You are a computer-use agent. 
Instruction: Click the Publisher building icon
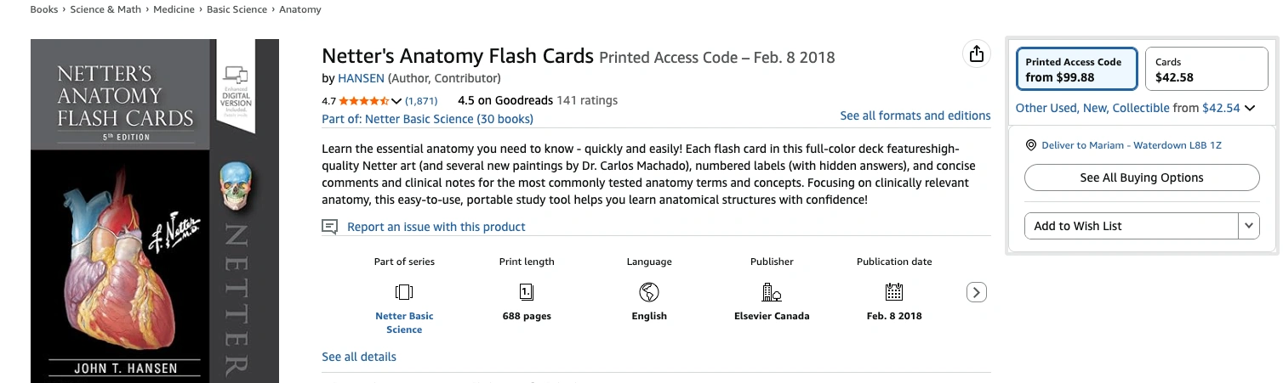[x=772, y=292]
